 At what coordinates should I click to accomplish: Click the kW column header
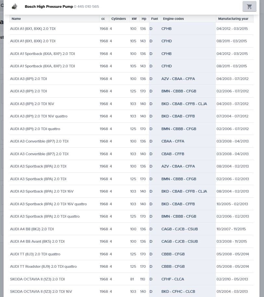[134, 19]
